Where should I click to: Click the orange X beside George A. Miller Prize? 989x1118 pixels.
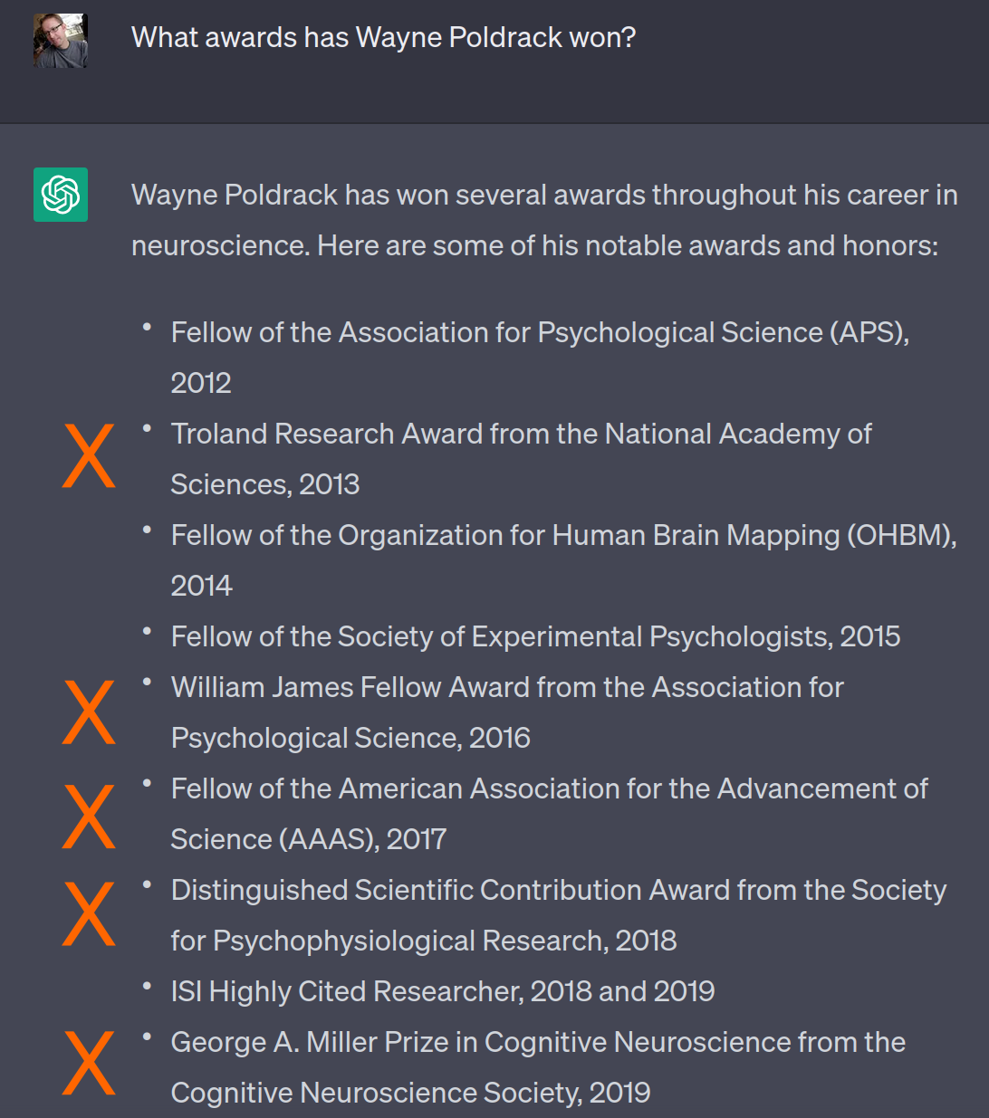click(89, 1063)
